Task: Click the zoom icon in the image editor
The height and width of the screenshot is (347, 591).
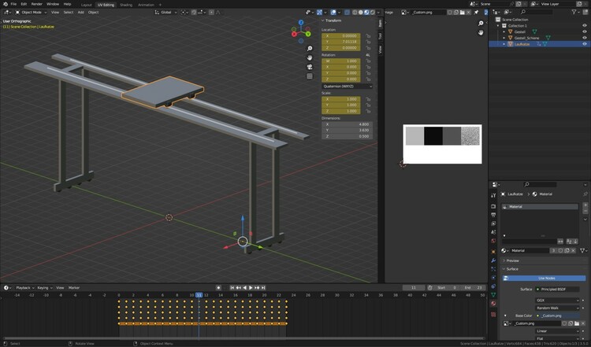Action: pos(481,24)
